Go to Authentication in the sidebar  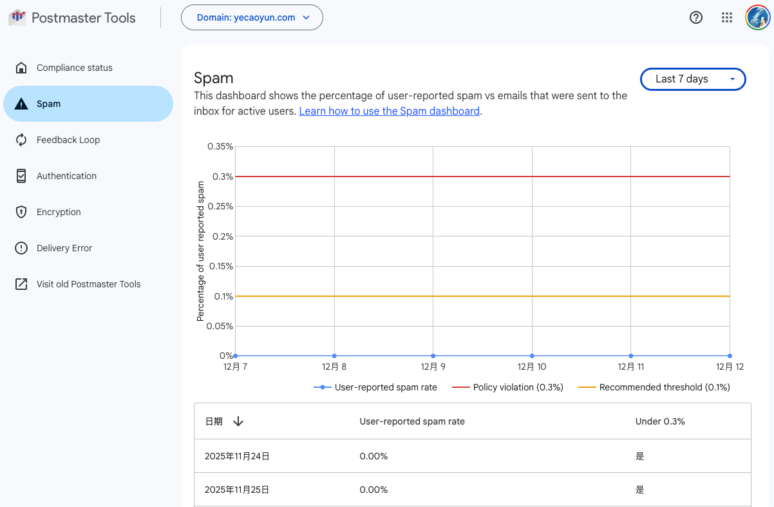(x=66, y=176)
